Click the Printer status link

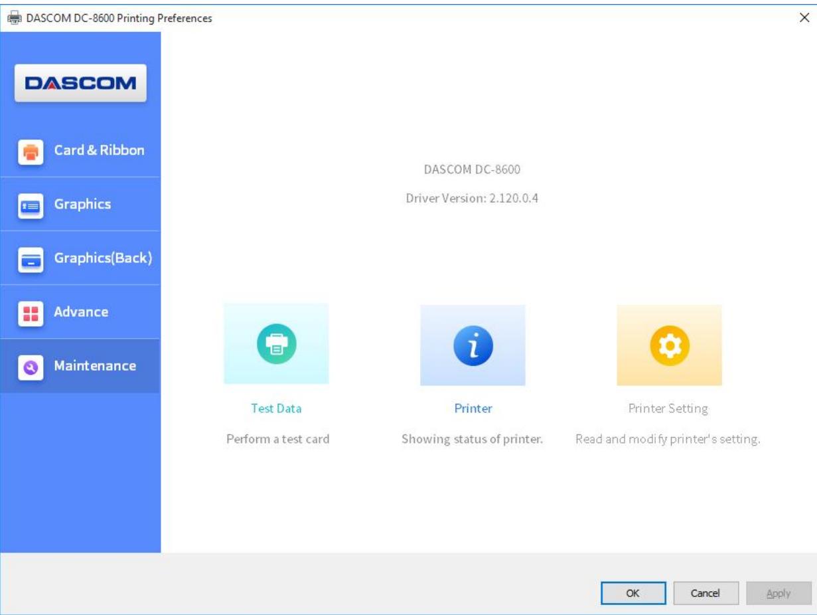click(473, 408)
